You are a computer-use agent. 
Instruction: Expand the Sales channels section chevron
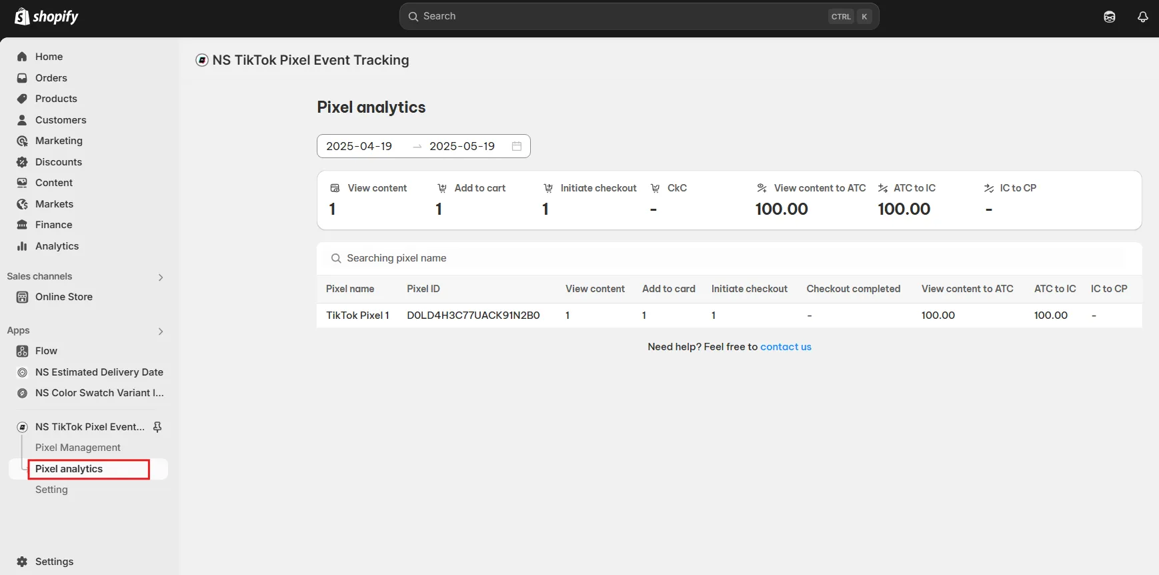tap(161, 277)
